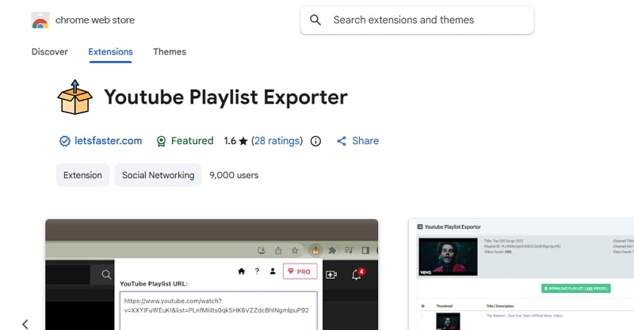
Task: Click the YouTube create video icon
Action: (x=331, y=275)
